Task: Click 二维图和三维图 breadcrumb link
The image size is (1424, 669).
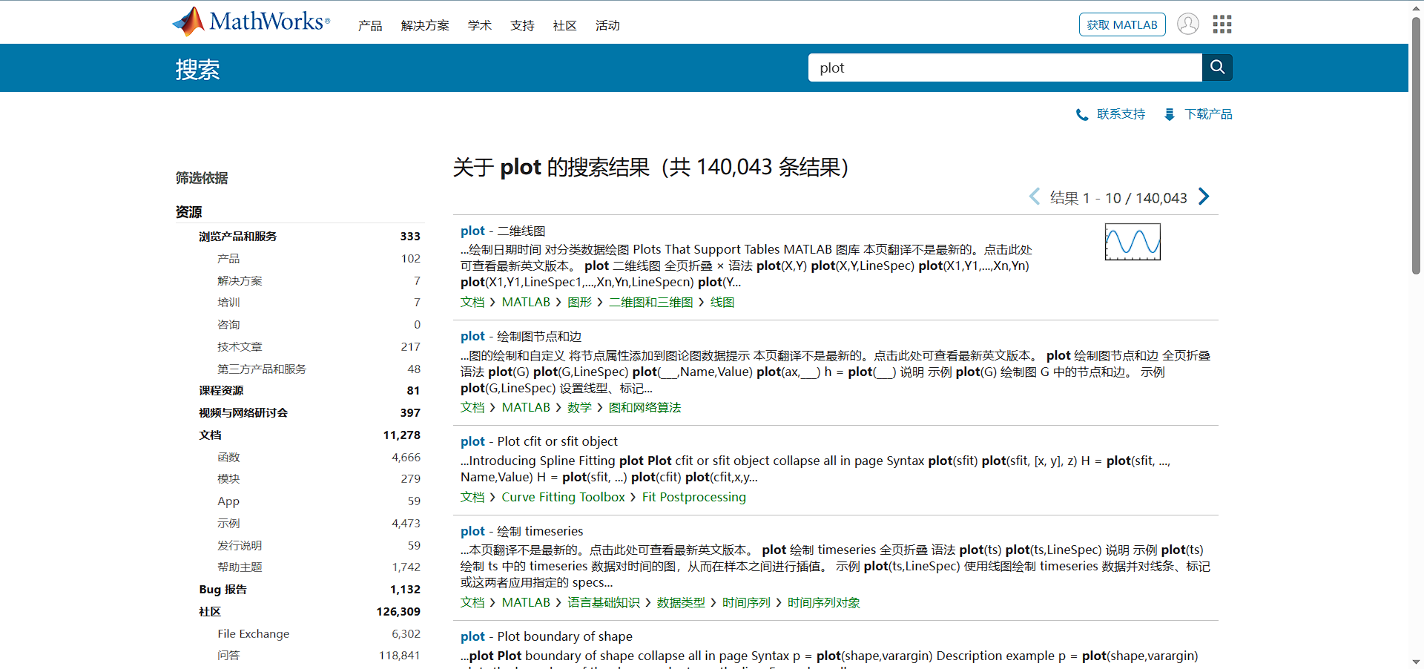Action: click(651, 303)
